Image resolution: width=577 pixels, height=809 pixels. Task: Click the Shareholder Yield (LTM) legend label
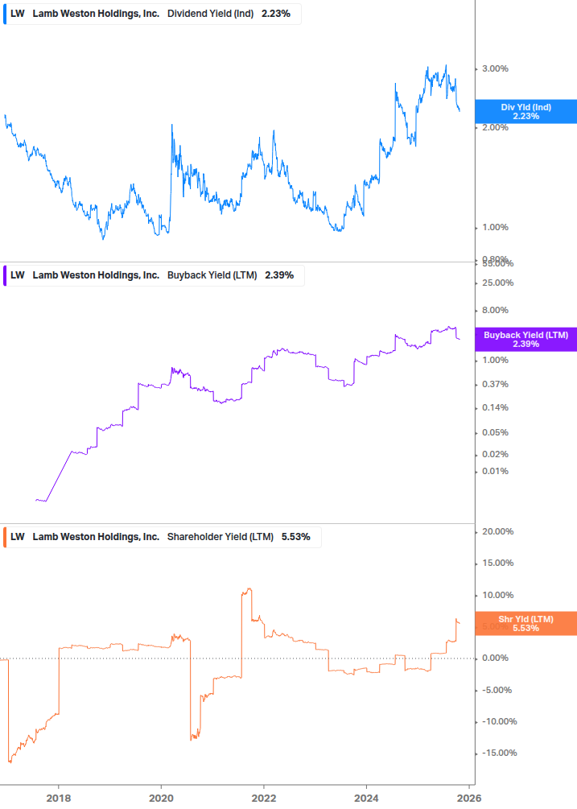220,536
